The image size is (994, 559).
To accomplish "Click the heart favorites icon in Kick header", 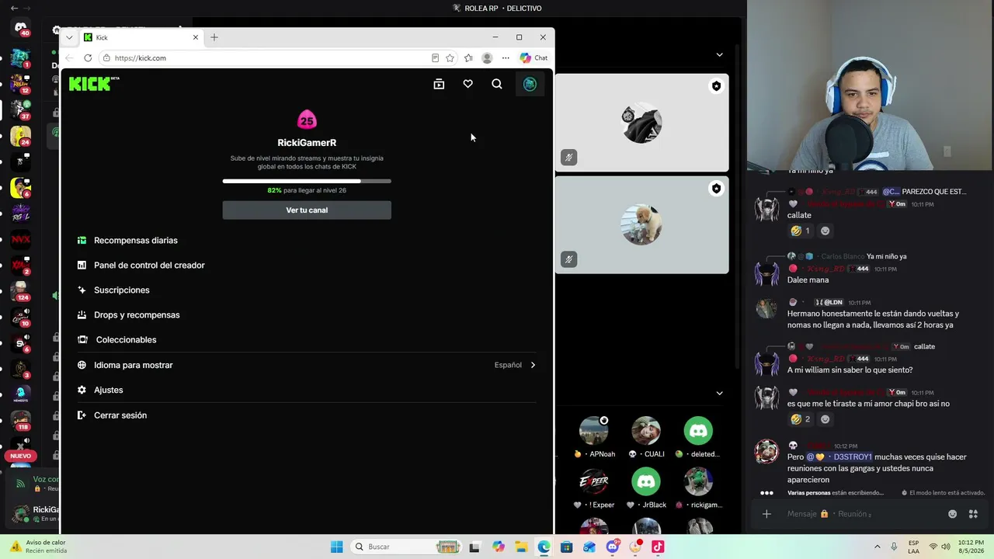I will pyautogui.click(x=467, y=84).
